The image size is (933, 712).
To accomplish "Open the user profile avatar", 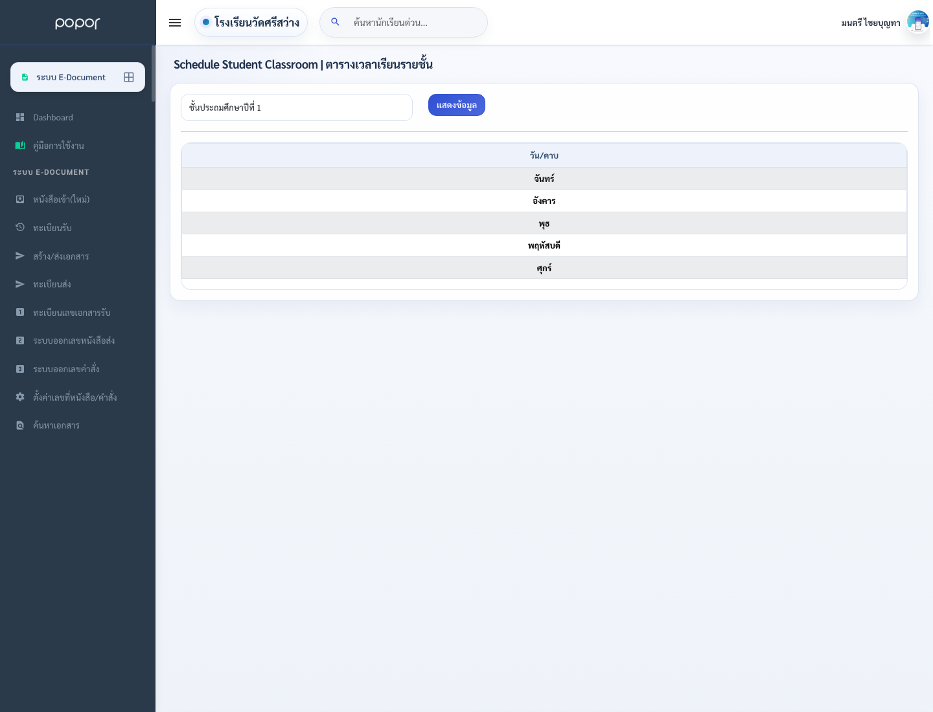I will (x=917, y=22).
